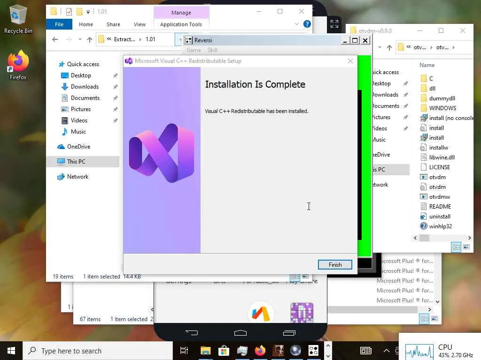The image size is (481, 360).
Task: Expand the ribbon using the chevron
Action: pos(297,24)
